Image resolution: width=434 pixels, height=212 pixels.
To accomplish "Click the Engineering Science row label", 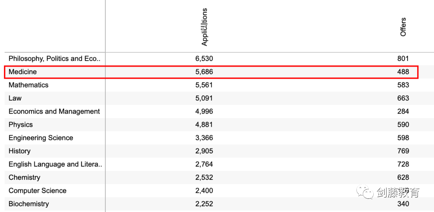I will [41, 138].
